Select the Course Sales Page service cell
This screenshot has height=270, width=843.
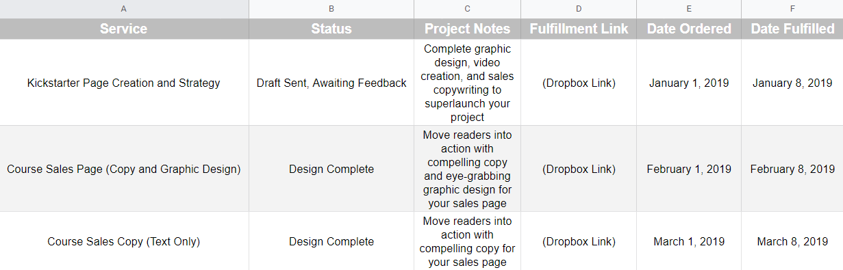(x=124, y=169)
